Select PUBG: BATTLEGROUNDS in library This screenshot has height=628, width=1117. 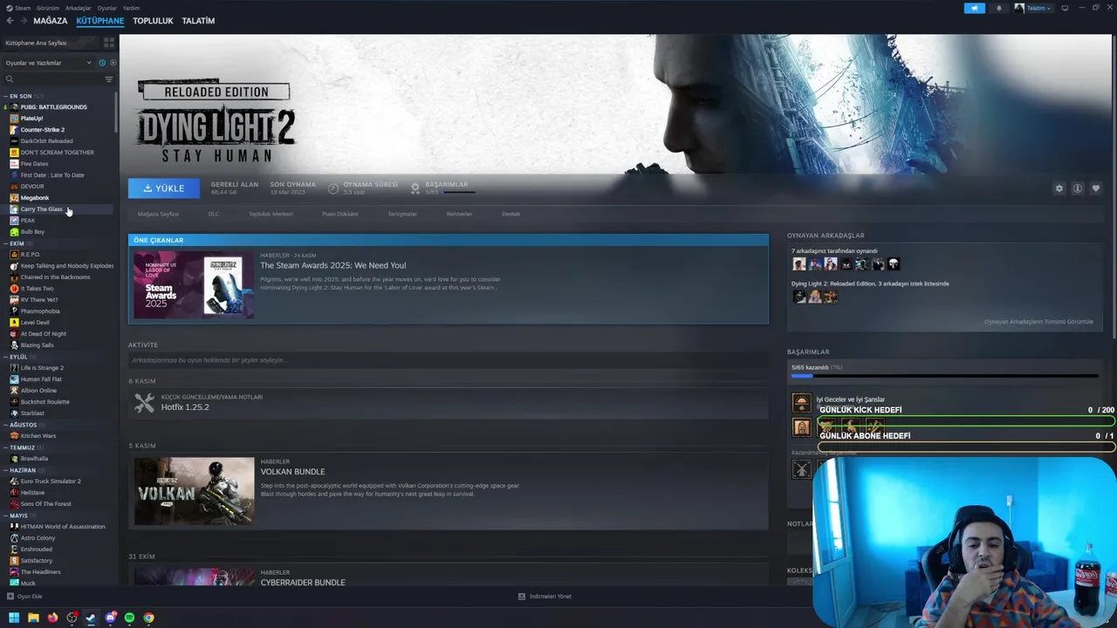click(x=54, y=107)
